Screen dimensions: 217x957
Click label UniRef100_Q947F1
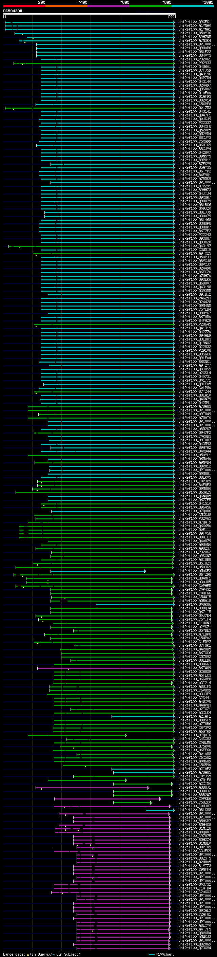pyautogui.click(x=195, y=115)
